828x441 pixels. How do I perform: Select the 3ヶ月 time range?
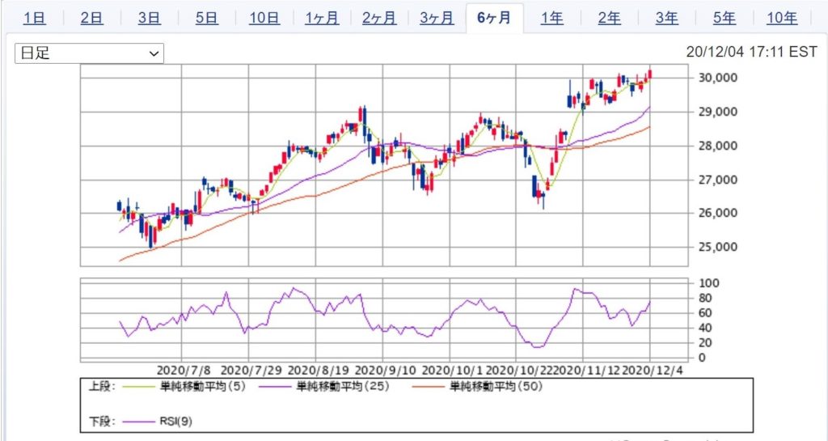point(437,18)
